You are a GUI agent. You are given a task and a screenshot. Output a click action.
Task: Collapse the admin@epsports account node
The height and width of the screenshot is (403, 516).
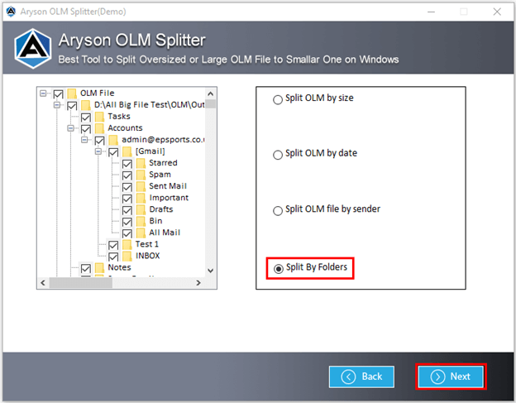[x=84, y=140]
